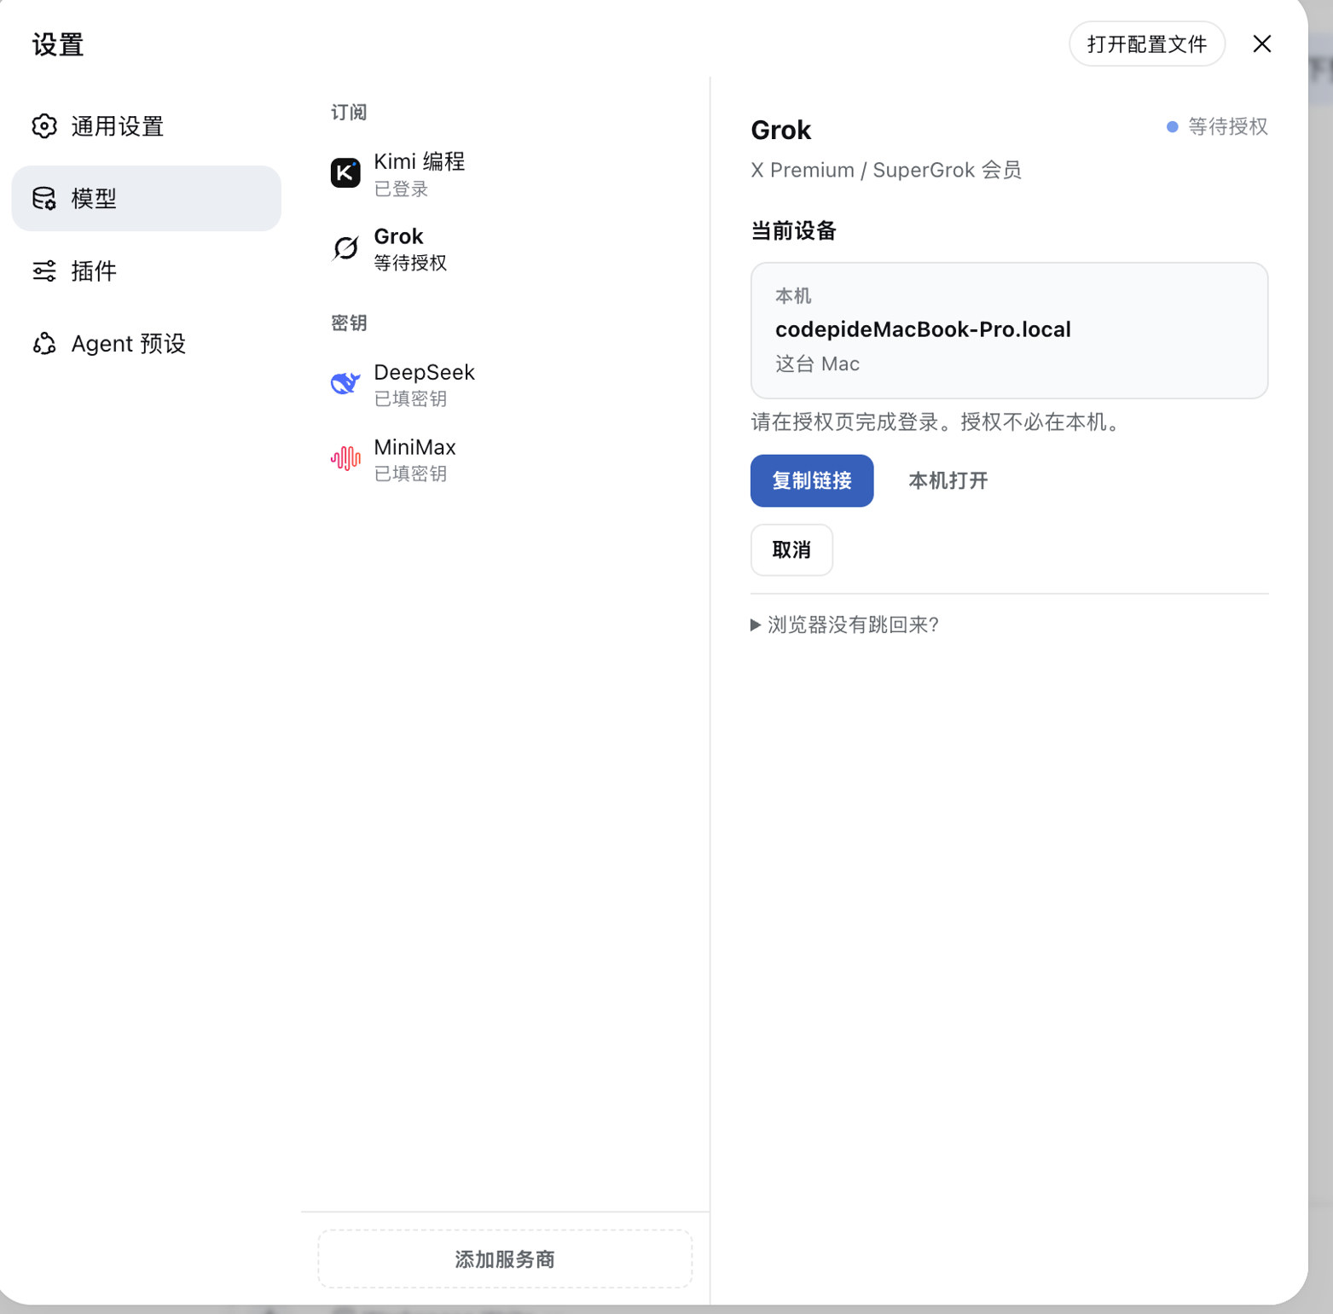Screen dimensions: 1333x1314
Task: Click 添加服务商 button
Action: click(x=505, y=1259)
